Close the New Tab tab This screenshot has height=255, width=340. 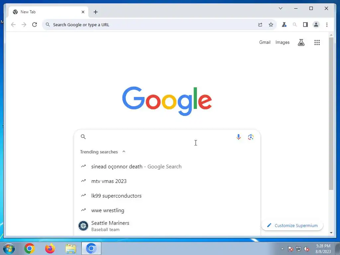click(83, 12)
